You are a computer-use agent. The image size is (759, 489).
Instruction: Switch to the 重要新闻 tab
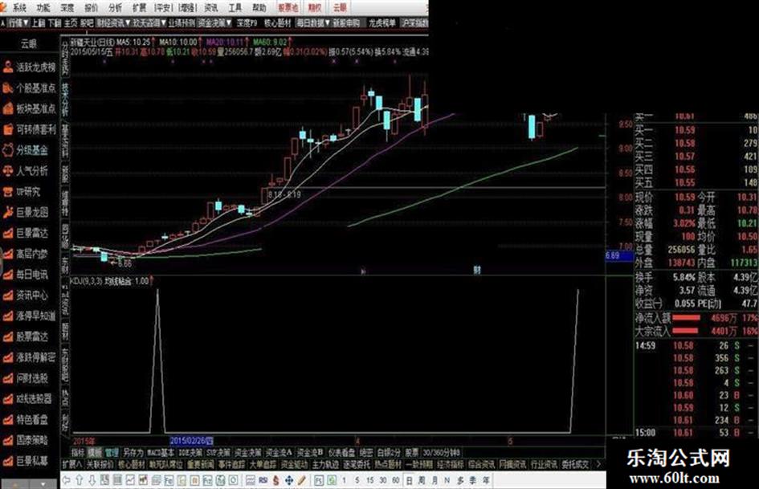coord(201,464)
